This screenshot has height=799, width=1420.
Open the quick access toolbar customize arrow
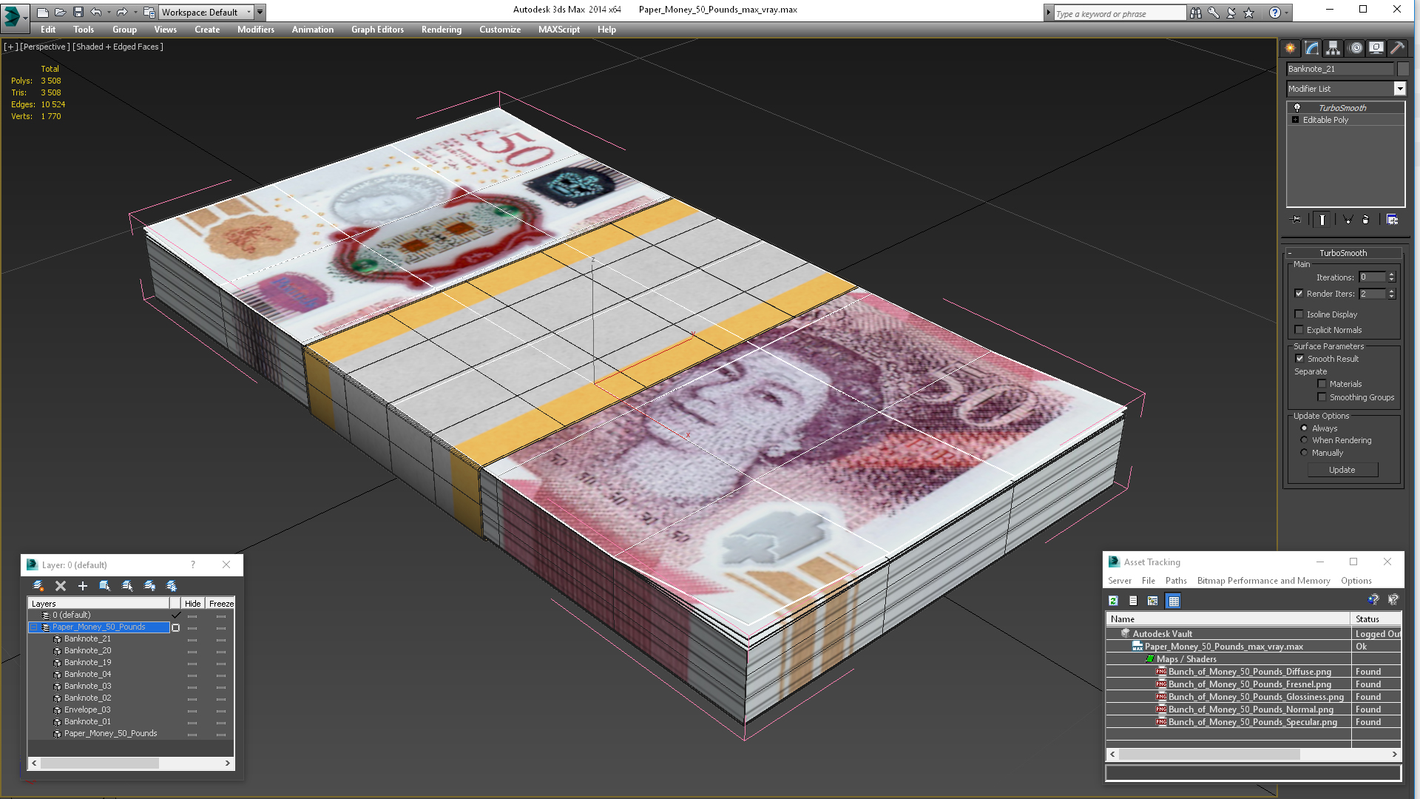coord(260,13)
